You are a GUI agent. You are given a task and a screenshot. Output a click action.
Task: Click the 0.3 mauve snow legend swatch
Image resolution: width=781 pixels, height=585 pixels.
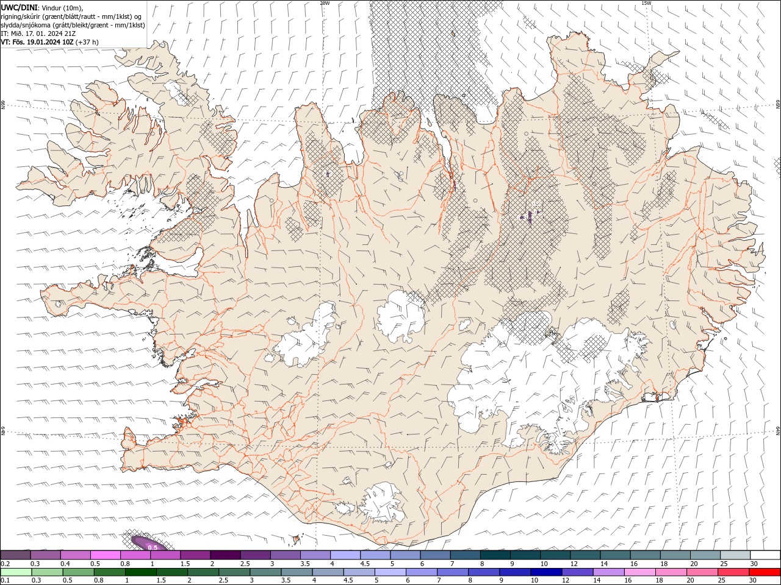[46, 555]
